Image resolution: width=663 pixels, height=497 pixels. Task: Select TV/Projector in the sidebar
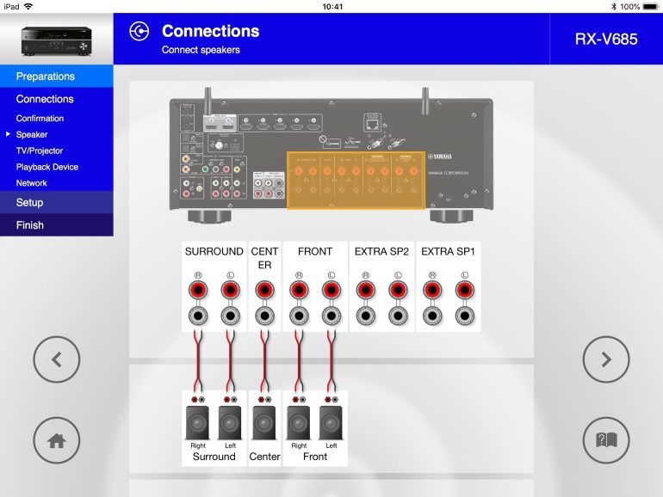click(40, 150)
